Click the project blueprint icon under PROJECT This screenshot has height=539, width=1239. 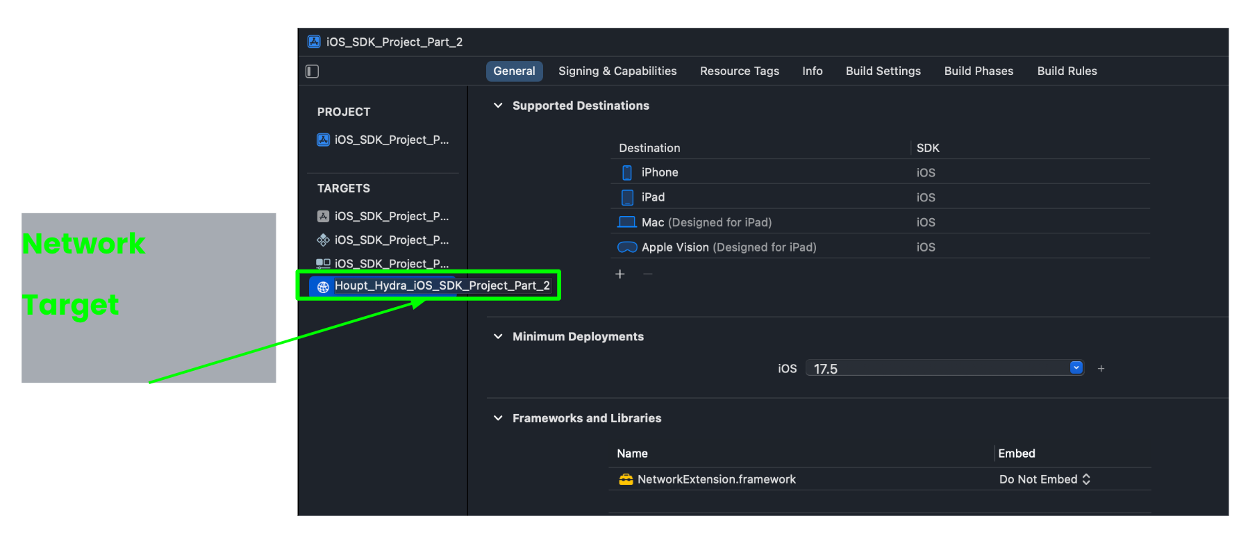(323, 140)
